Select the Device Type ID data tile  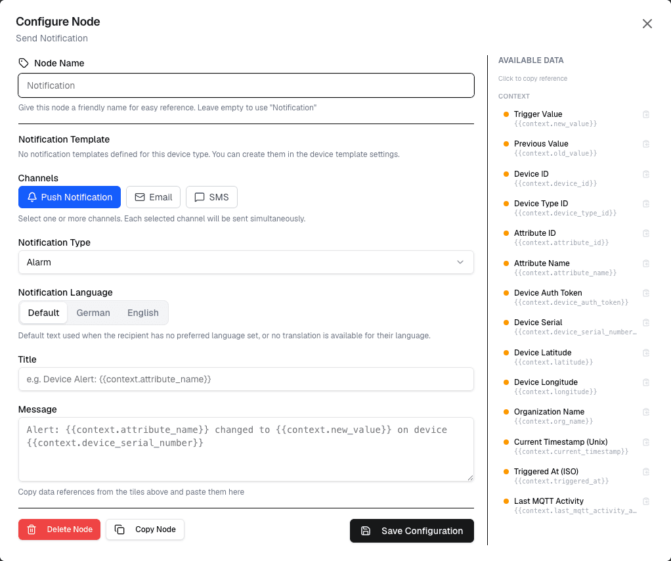pos(576,208)
